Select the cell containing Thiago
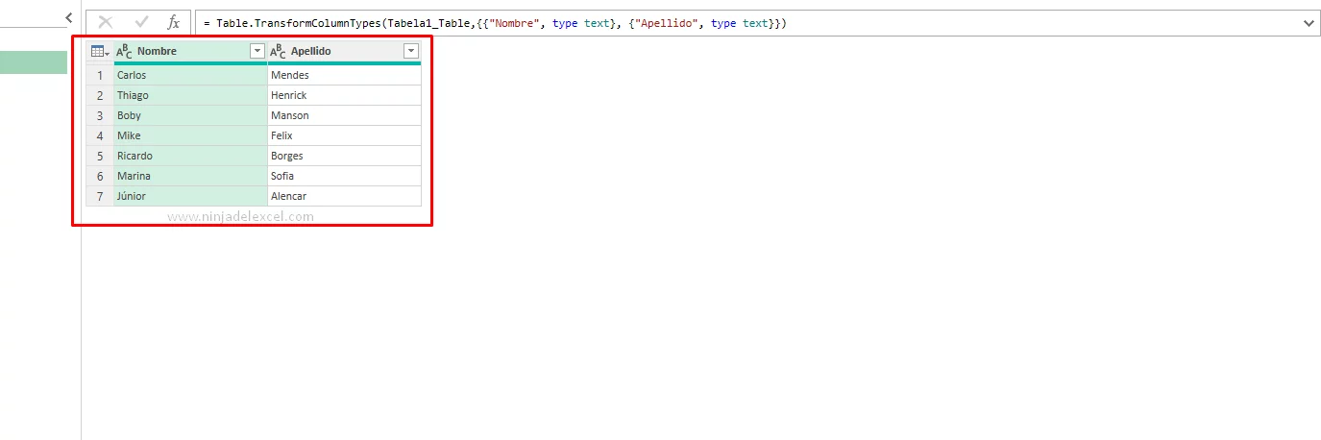1321x440 pixels. point(190,95)
